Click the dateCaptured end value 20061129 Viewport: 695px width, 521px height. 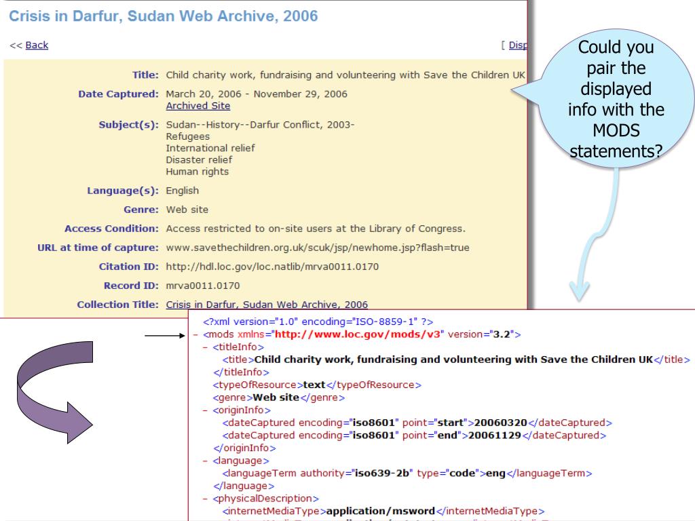(495, 436)
